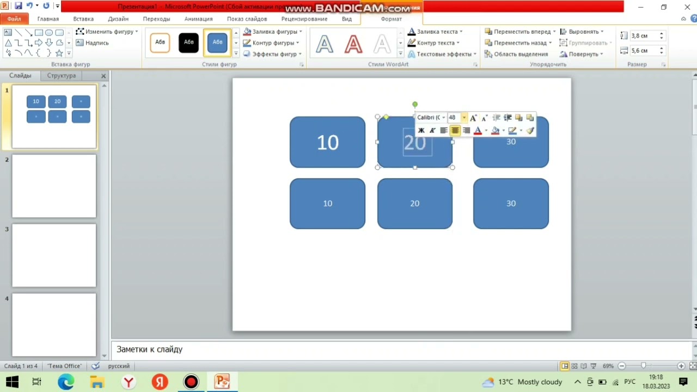Screen dimensions: 697x392
Task: Apply shape outline pen in mini toolbar
Action: [x=512, y=131]
